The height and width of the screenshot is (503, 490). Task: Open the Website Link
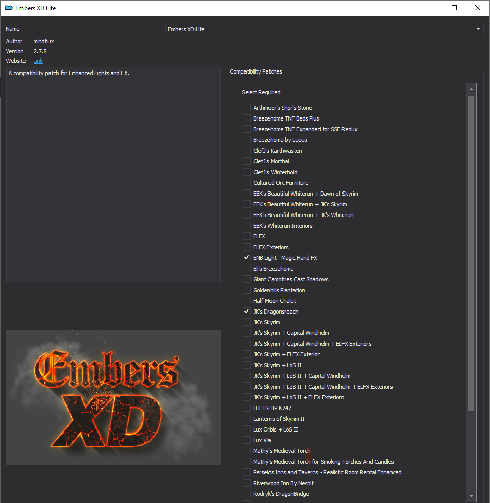click(x=38, y=61)
